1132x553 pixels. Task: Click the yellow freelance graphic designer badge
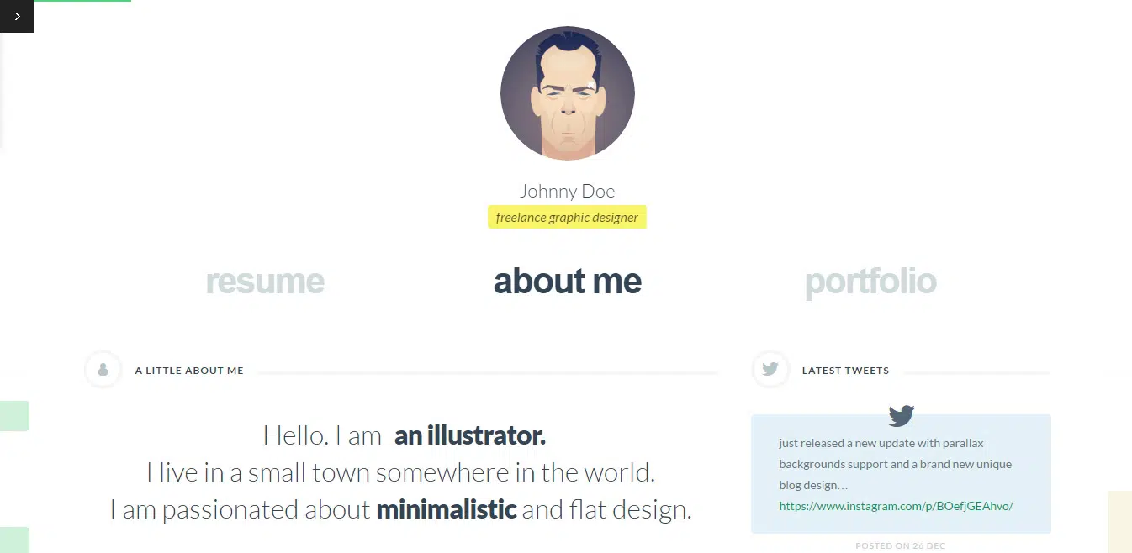tap(567, 218)
